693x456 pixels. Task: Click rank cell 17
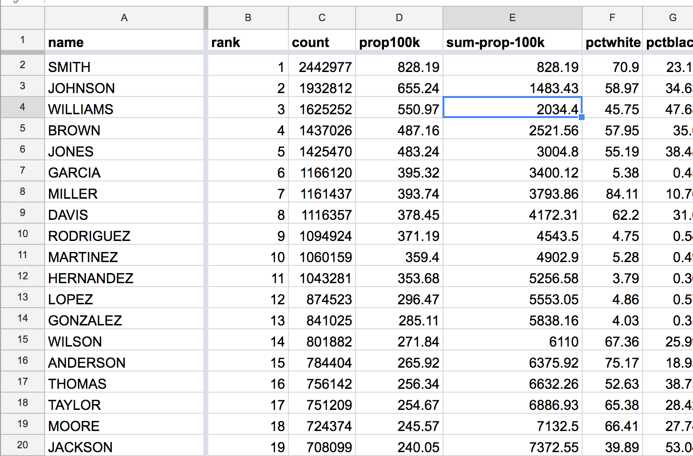[x=248, y=403]
